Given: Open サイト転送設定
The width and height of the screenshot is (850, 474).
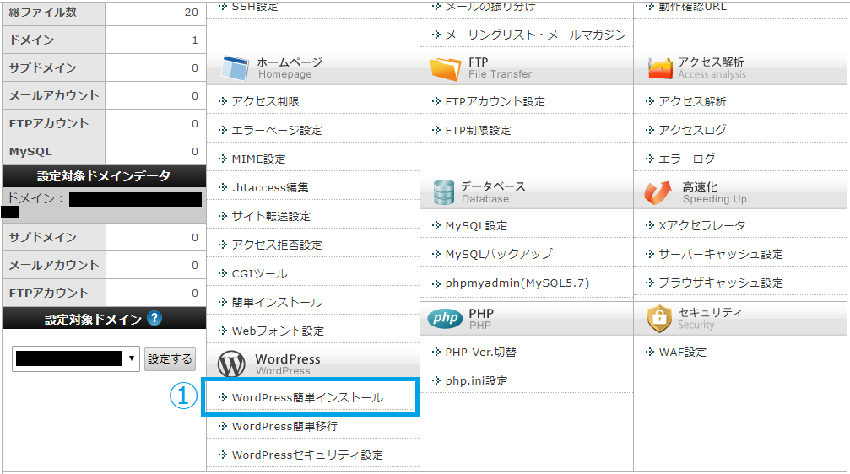Looking at the screenshot, I should (x=271, y=216).
